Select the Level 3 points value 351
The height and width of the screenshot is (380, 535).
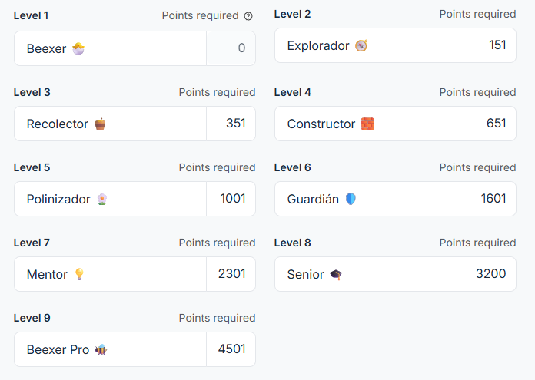tap(231, 124)
